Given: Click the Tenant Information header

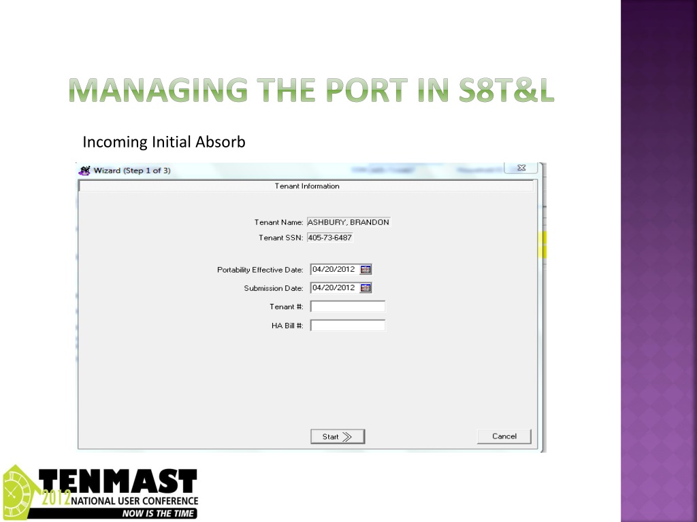Looking at the screenshot, I should 307,186.
